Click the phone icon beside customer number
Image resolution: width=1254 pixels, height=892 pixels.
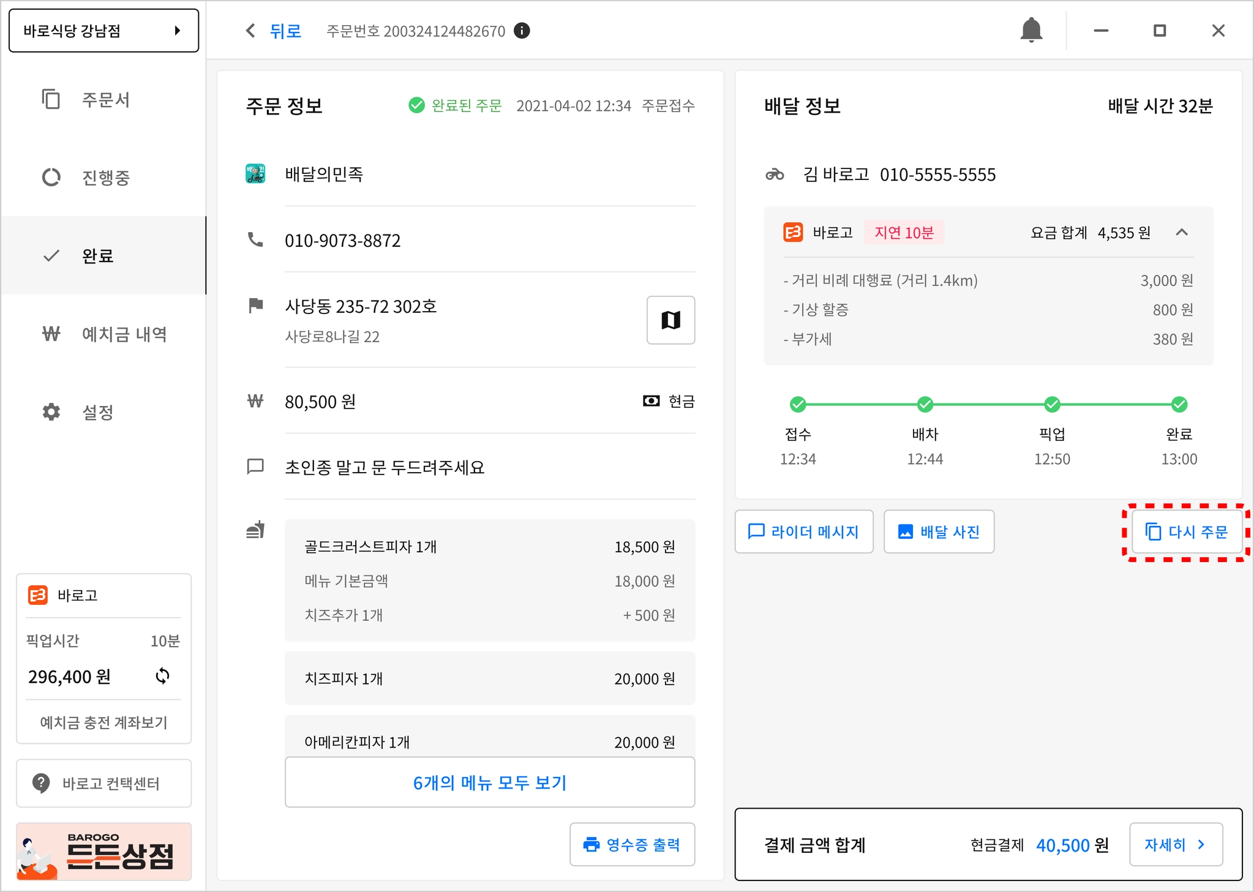[255, 240]
